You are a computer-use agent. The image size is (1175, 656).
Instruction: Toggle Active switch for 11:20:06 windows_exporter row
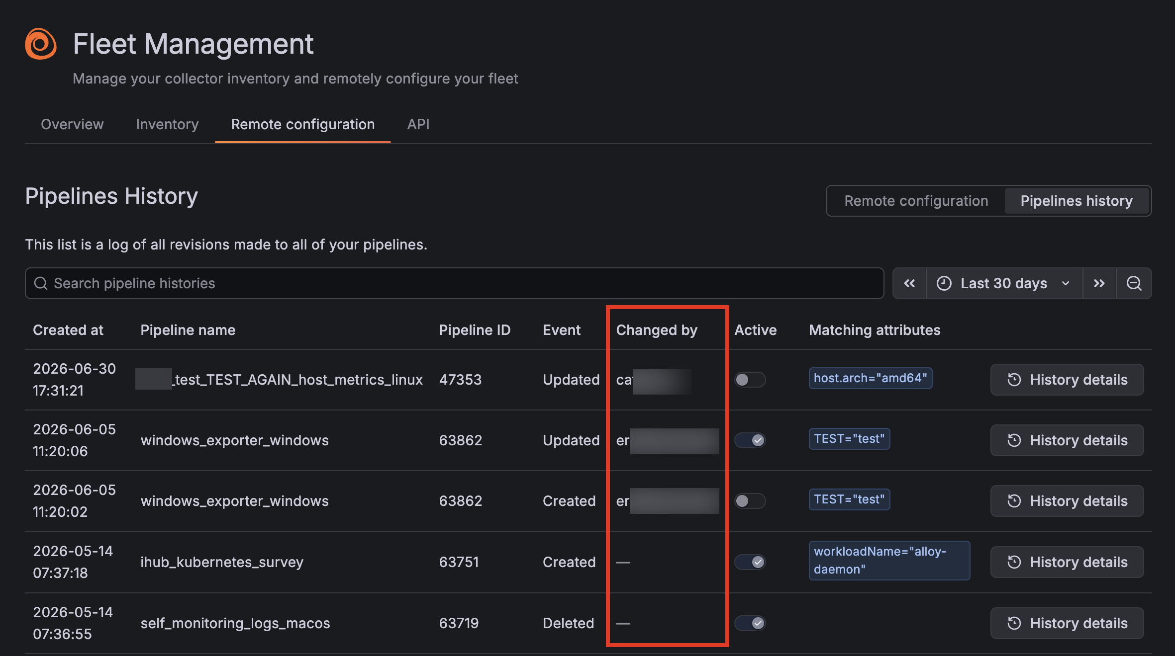point(750,440)
